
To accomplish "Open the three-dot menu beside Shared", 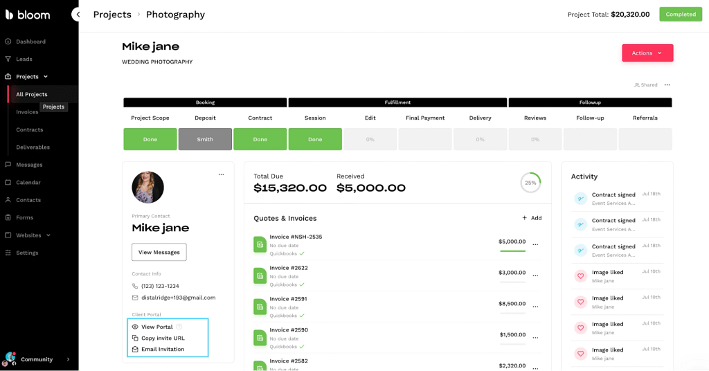I will tap(667, 85).
